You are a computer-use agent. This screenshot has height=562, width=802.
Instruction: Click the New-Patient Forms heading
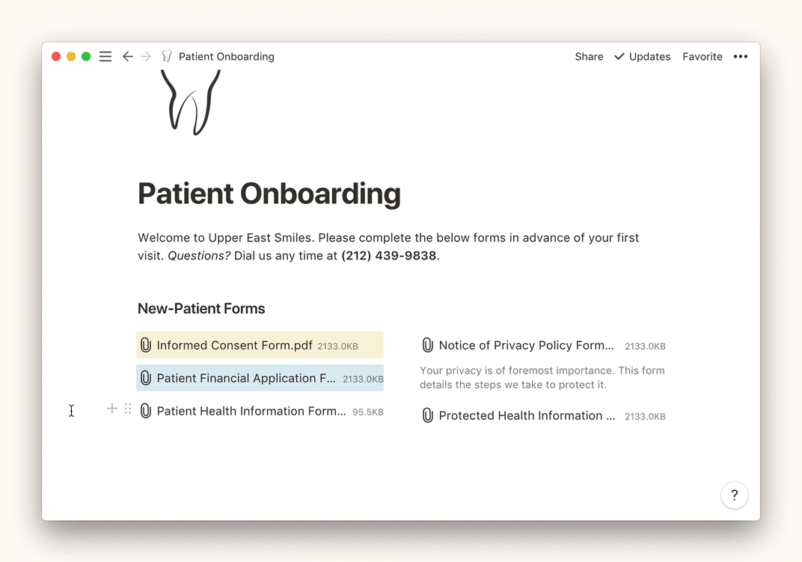(x=201, y=309)
